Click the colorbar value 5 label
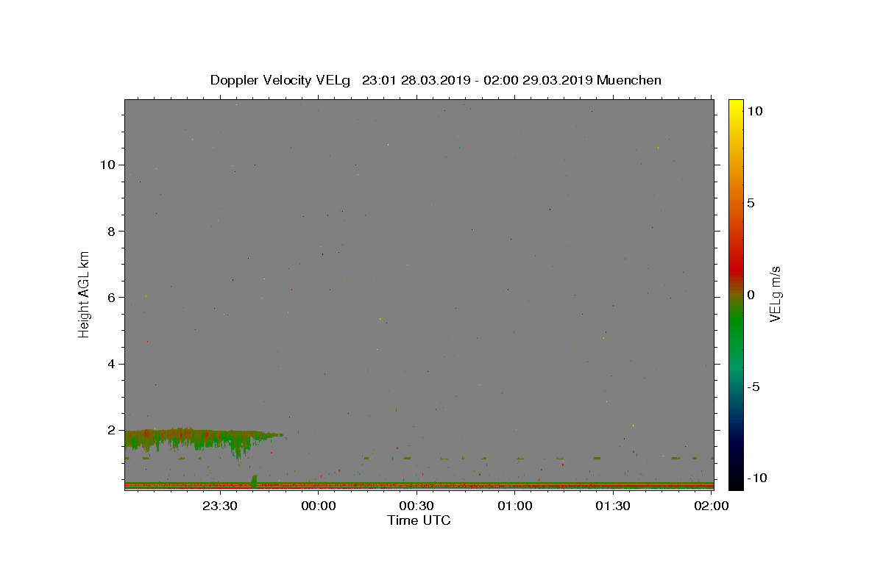883x588 pixels. 751,203
